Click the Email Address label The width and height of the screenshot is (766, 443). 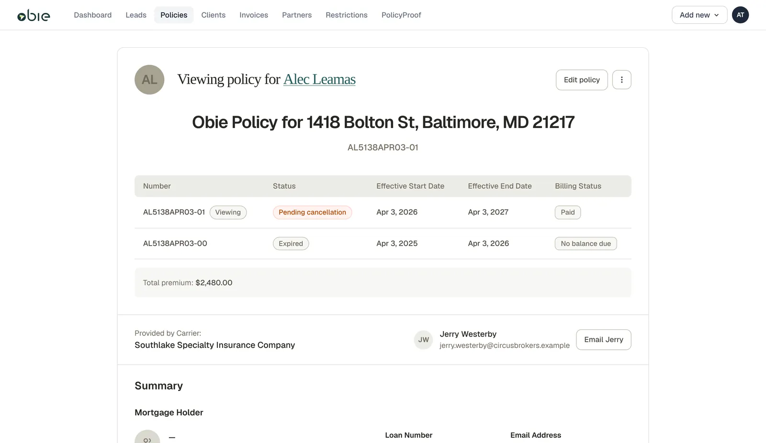(x=536, y=435)
